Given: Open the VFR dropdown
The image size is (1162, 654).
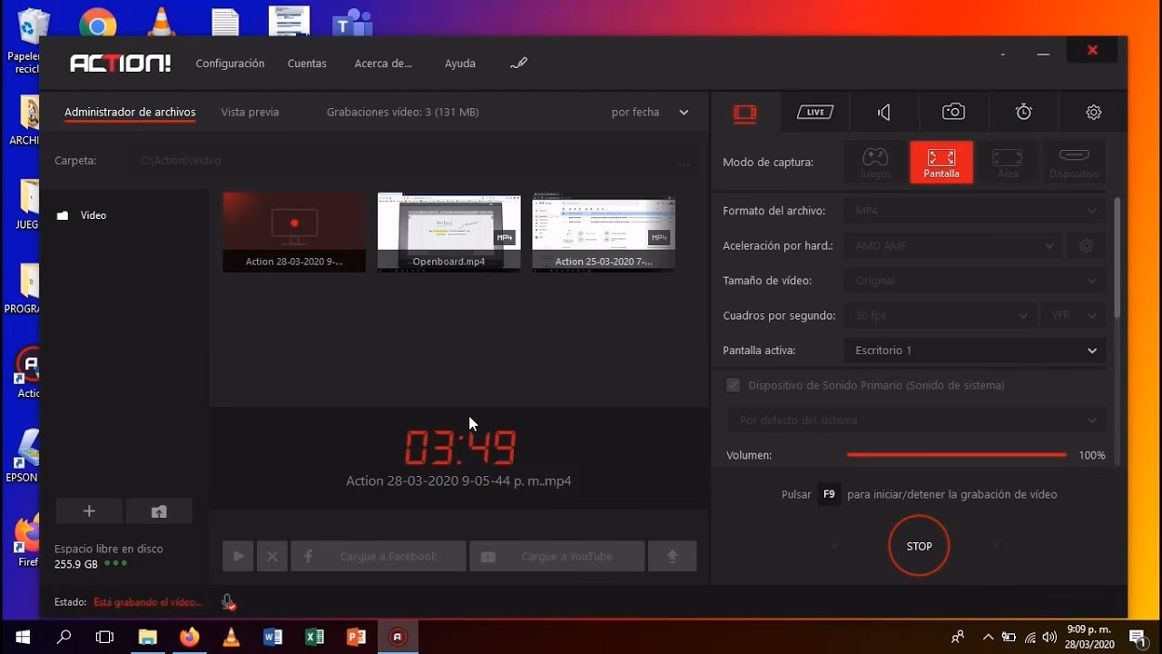Looking at the screenshot, I should click(x=1074, y=316).
